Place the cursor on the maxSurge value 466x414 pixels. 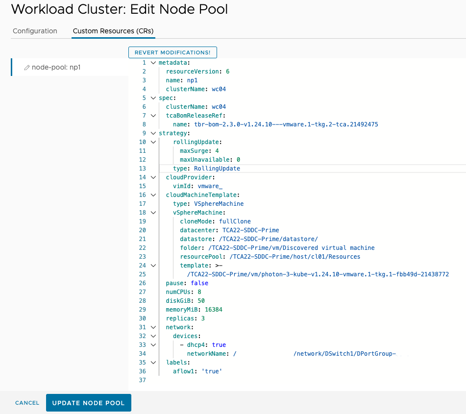click(x=217, y=151)
